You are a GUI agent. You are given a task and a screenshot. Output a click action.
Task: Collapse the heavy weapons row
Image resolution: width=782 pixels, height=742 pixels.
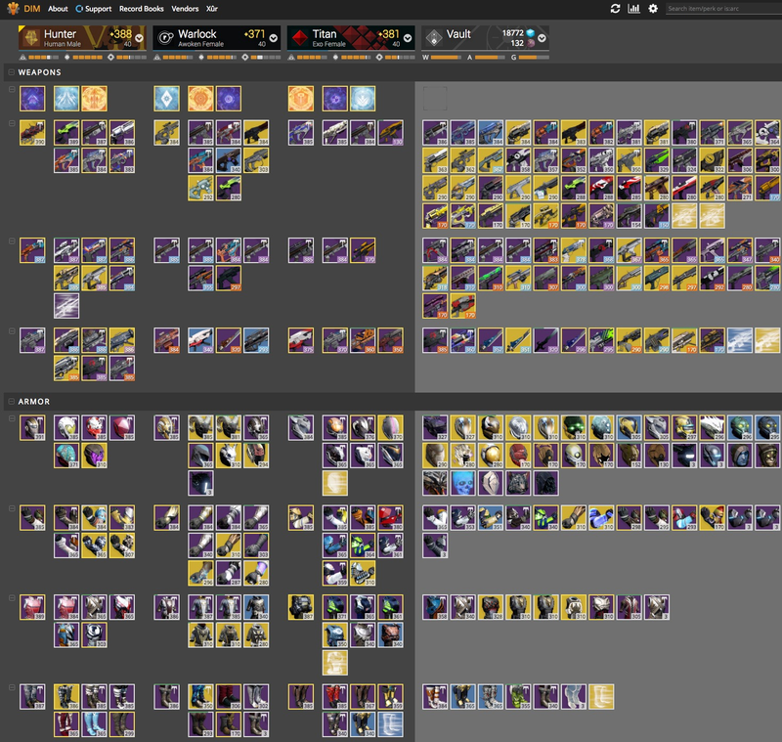click(x=11, y=330)
